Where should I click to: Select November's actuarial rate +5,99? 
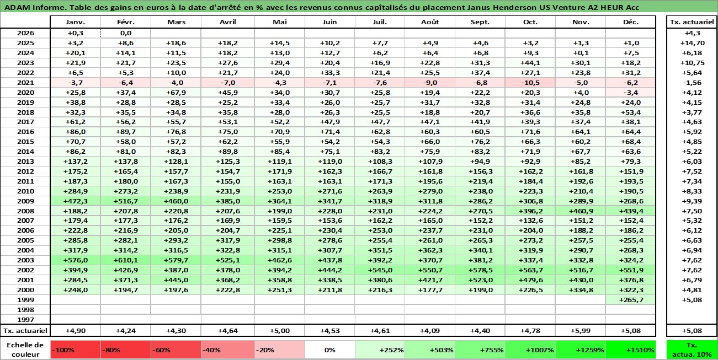pos(580,331)
